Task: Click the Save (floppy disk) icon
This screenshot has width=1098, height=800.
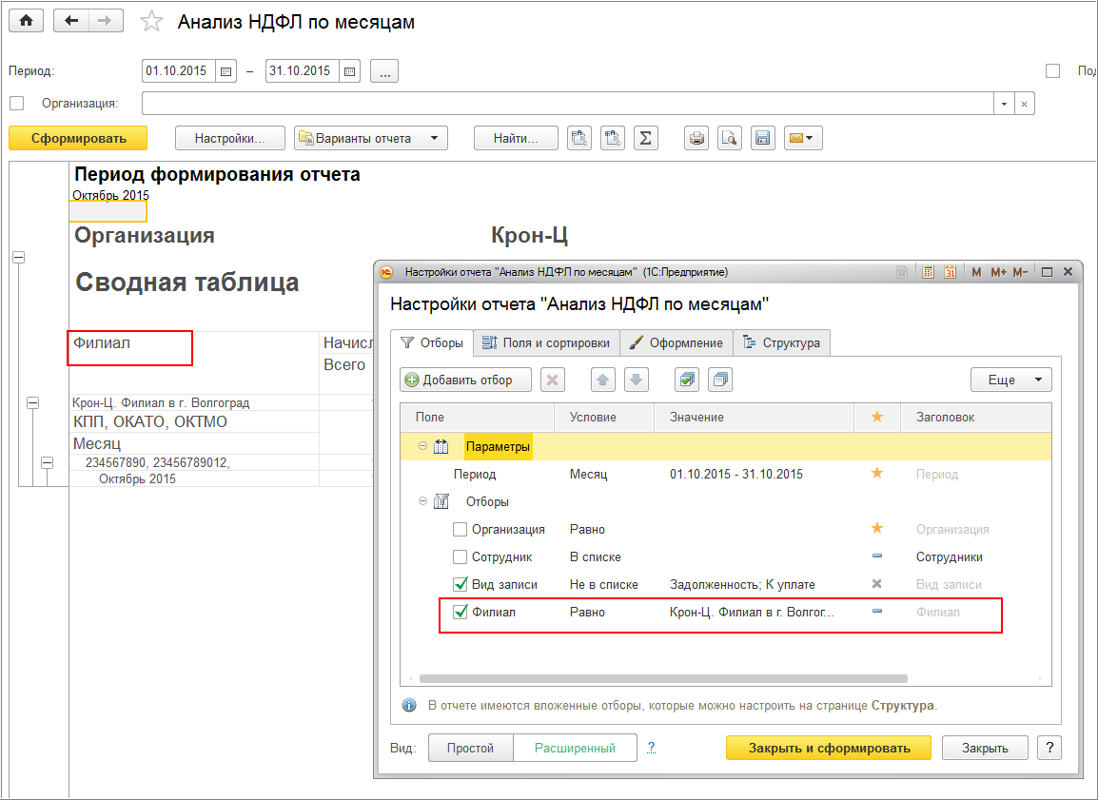Action: click(761, 138)
